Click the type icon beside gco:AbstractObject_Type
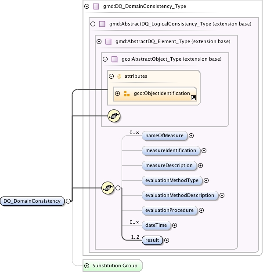This screenshot has width=263, height=273. point(115,59)
